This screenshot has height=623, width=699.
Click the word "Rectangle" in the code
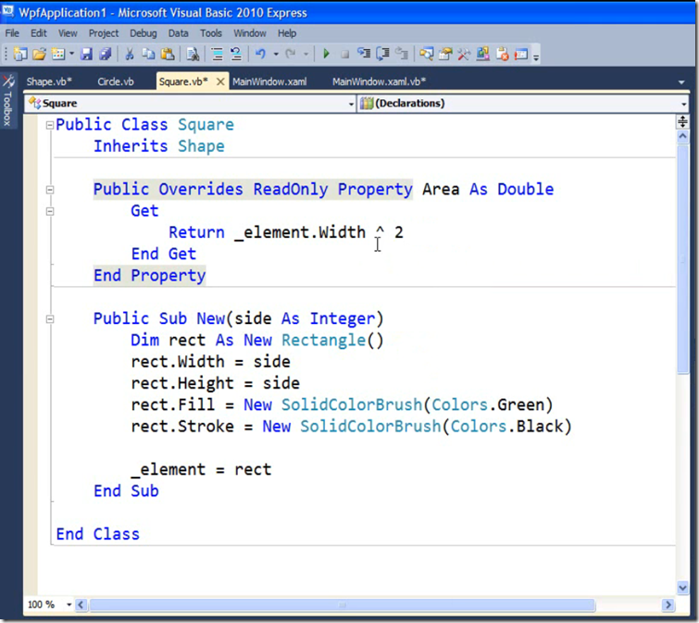(323, 341)
